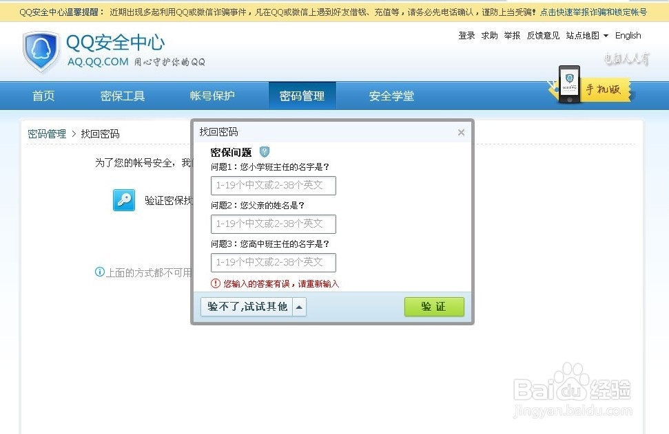The width and height of the screenshot is (669, 434).
Task: Close the 找回密码 dialog
Action: click(460, 132)
